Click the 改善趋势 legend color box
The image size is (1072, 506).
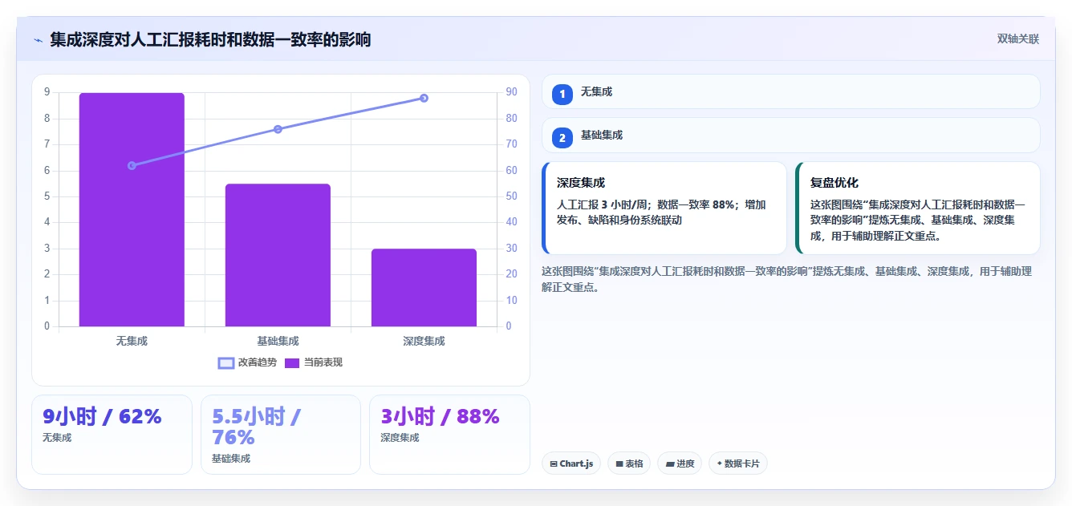click(x=226, y=363)
